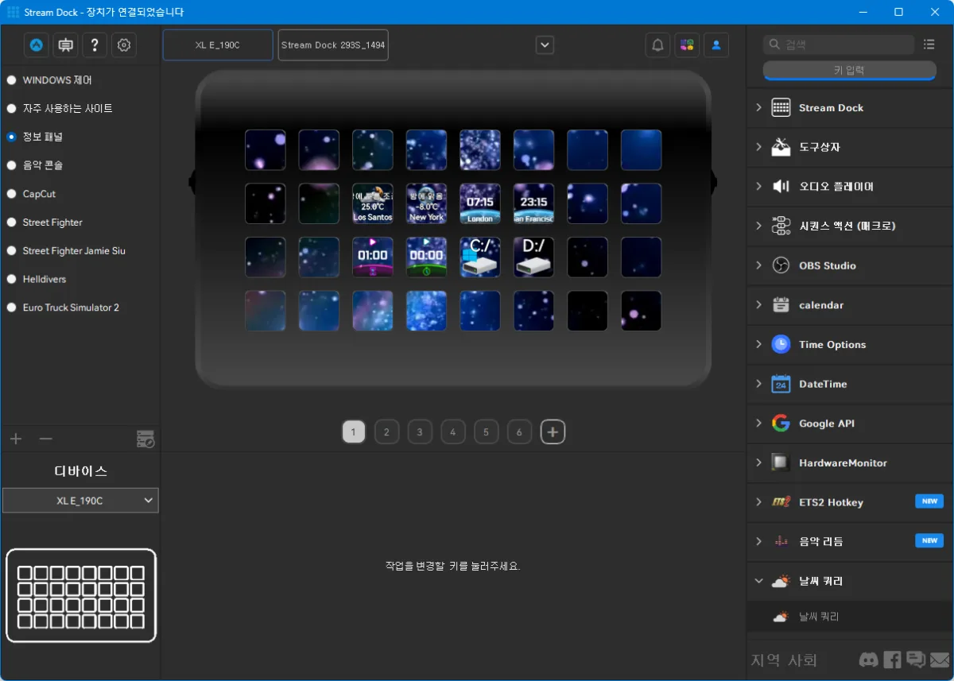Click the notification bell icon
Image resolution: width=954 pixels, height=681 pixels.
pos(657,45)
